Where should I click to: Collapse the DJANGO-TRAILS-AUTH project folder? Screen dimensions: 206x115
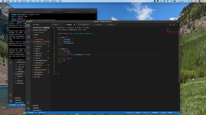(40, 30)
